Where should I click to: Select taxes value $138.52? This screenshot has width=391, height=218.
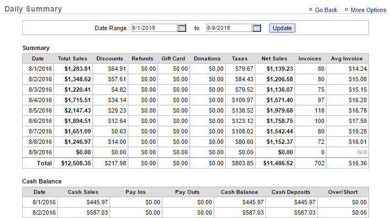(243, 110)
